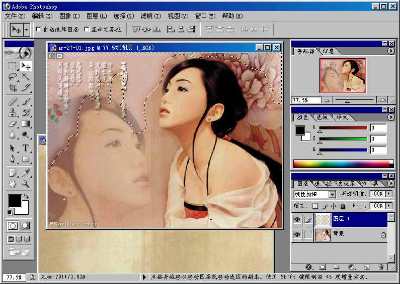The height and width of the screenshot is (284, 400).
Task: Select the Rectangle shape tool
Action: click(26, 159)
